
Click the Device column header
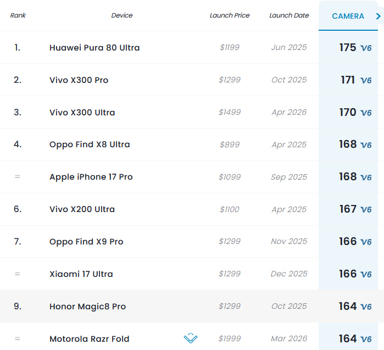[x=122, y=15]
